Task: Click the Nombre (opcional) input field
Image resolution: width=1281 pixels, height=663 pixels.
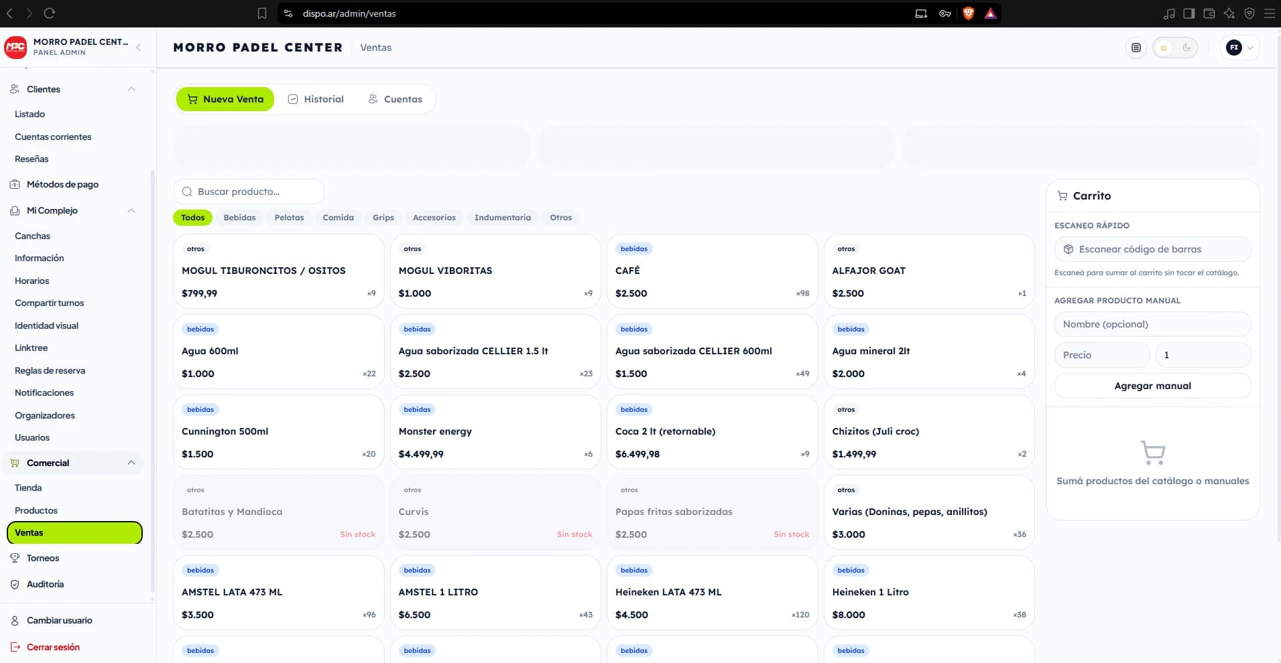Action: click(1152, 324)
